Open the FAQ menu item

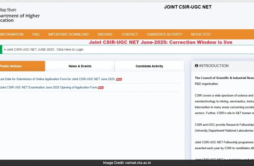(36, 34)
